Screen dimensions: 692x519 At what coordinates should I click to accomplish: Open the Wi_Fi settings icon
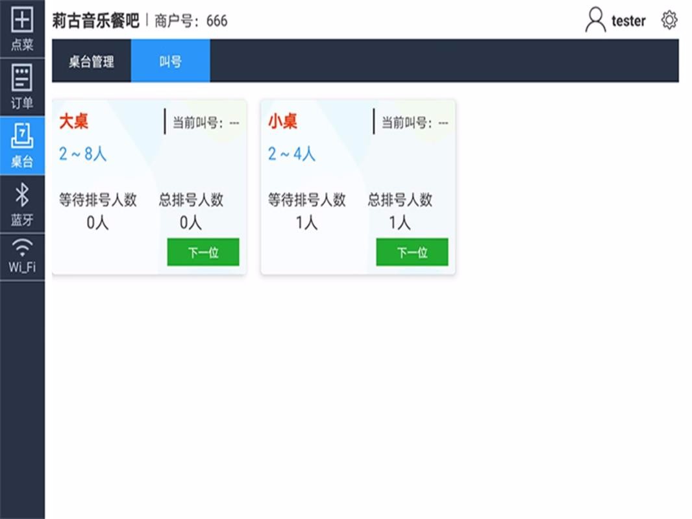coord(22,257)
